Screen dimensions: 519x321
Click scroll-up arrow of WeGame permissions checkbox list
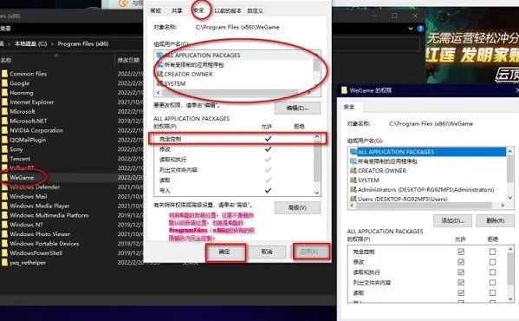coord(510,249)
